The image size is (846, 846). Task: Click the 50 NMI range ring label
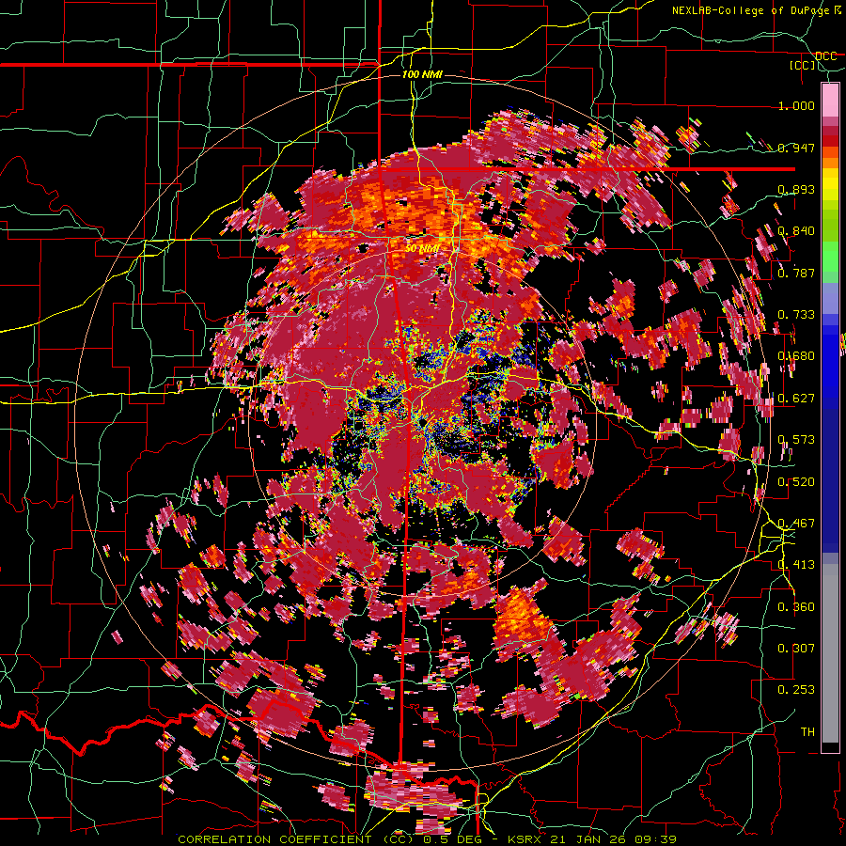click(x=422, y=249)
